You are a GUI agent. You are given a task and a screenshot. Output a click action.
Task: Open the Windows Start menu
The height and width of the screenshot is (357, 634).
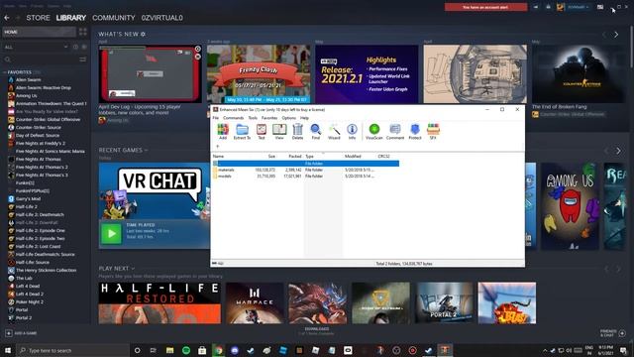(8, 350)
